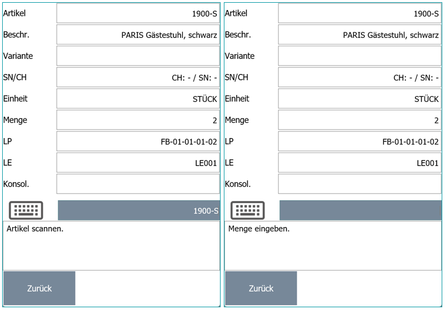The width and height of the screenshot is (445, 310).
Task: Open the keyboard on the 'Artikel scannen' screen
Action: coord(26,210)
